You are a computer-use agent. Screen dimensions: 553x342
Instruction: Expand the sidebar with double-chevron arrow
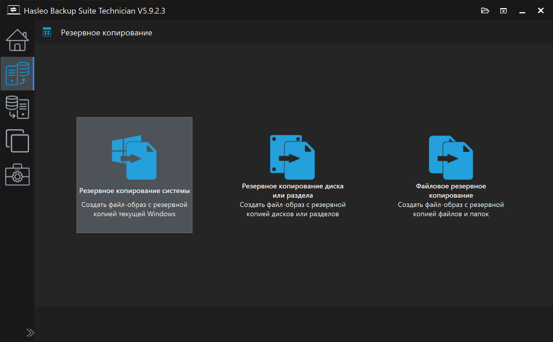(30, 333)
